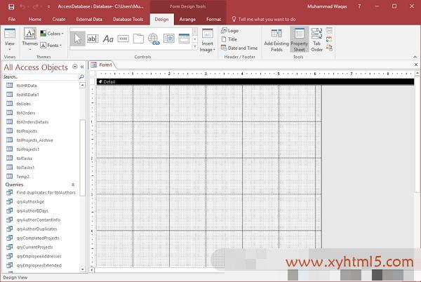Screen dimensions: 421x282
Task: Select the Text Box control
Action: click(x=93, y=39)
